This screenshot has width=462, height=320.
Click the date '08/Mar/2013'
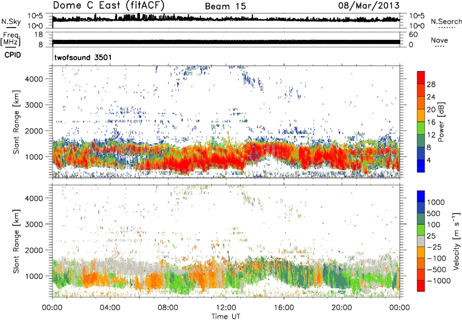(368, 5)
